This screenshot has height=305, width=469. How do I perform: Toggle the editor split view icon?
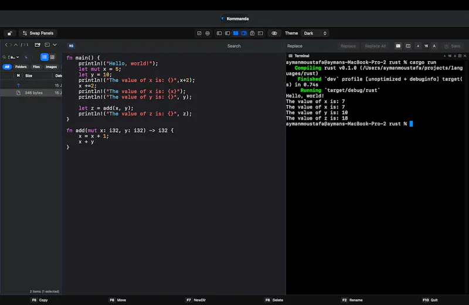(408, 46)
